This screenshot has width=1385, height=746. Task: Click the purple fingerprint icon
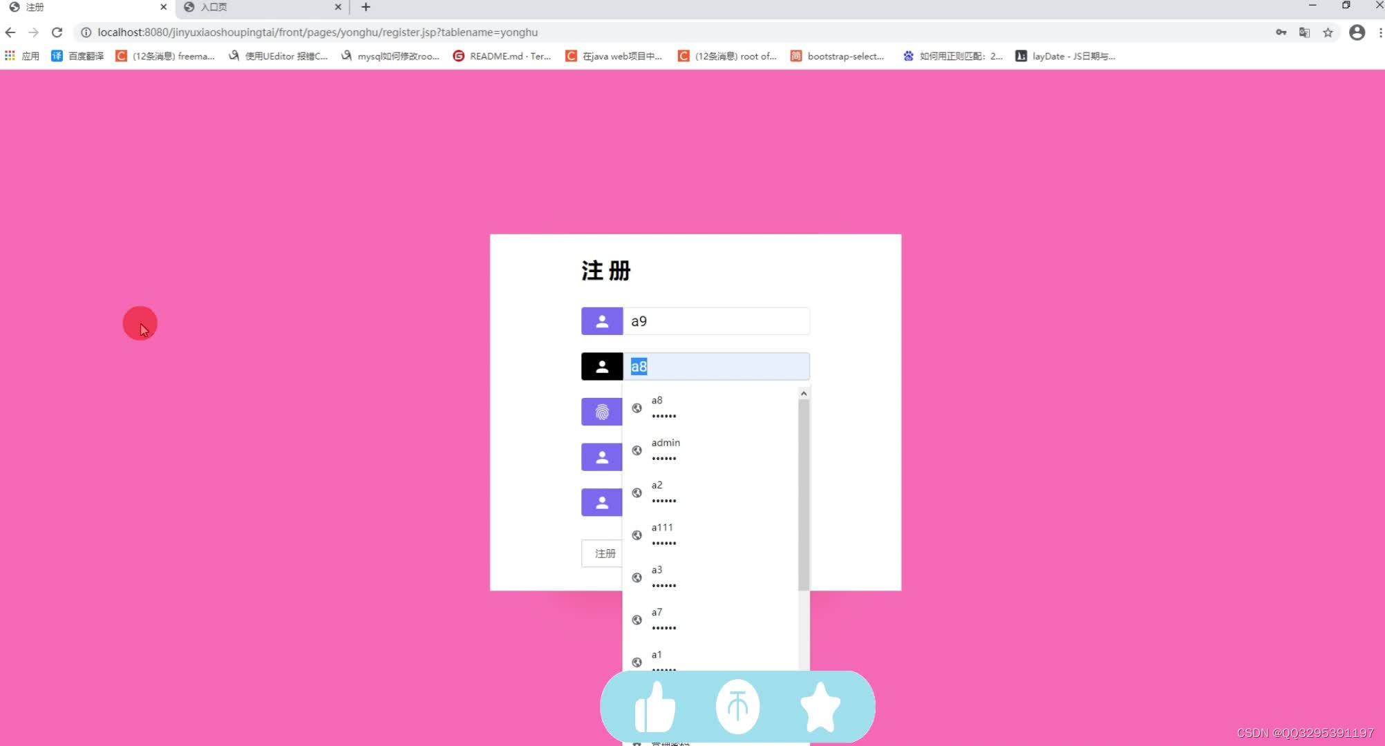click(x=602, y=412)
